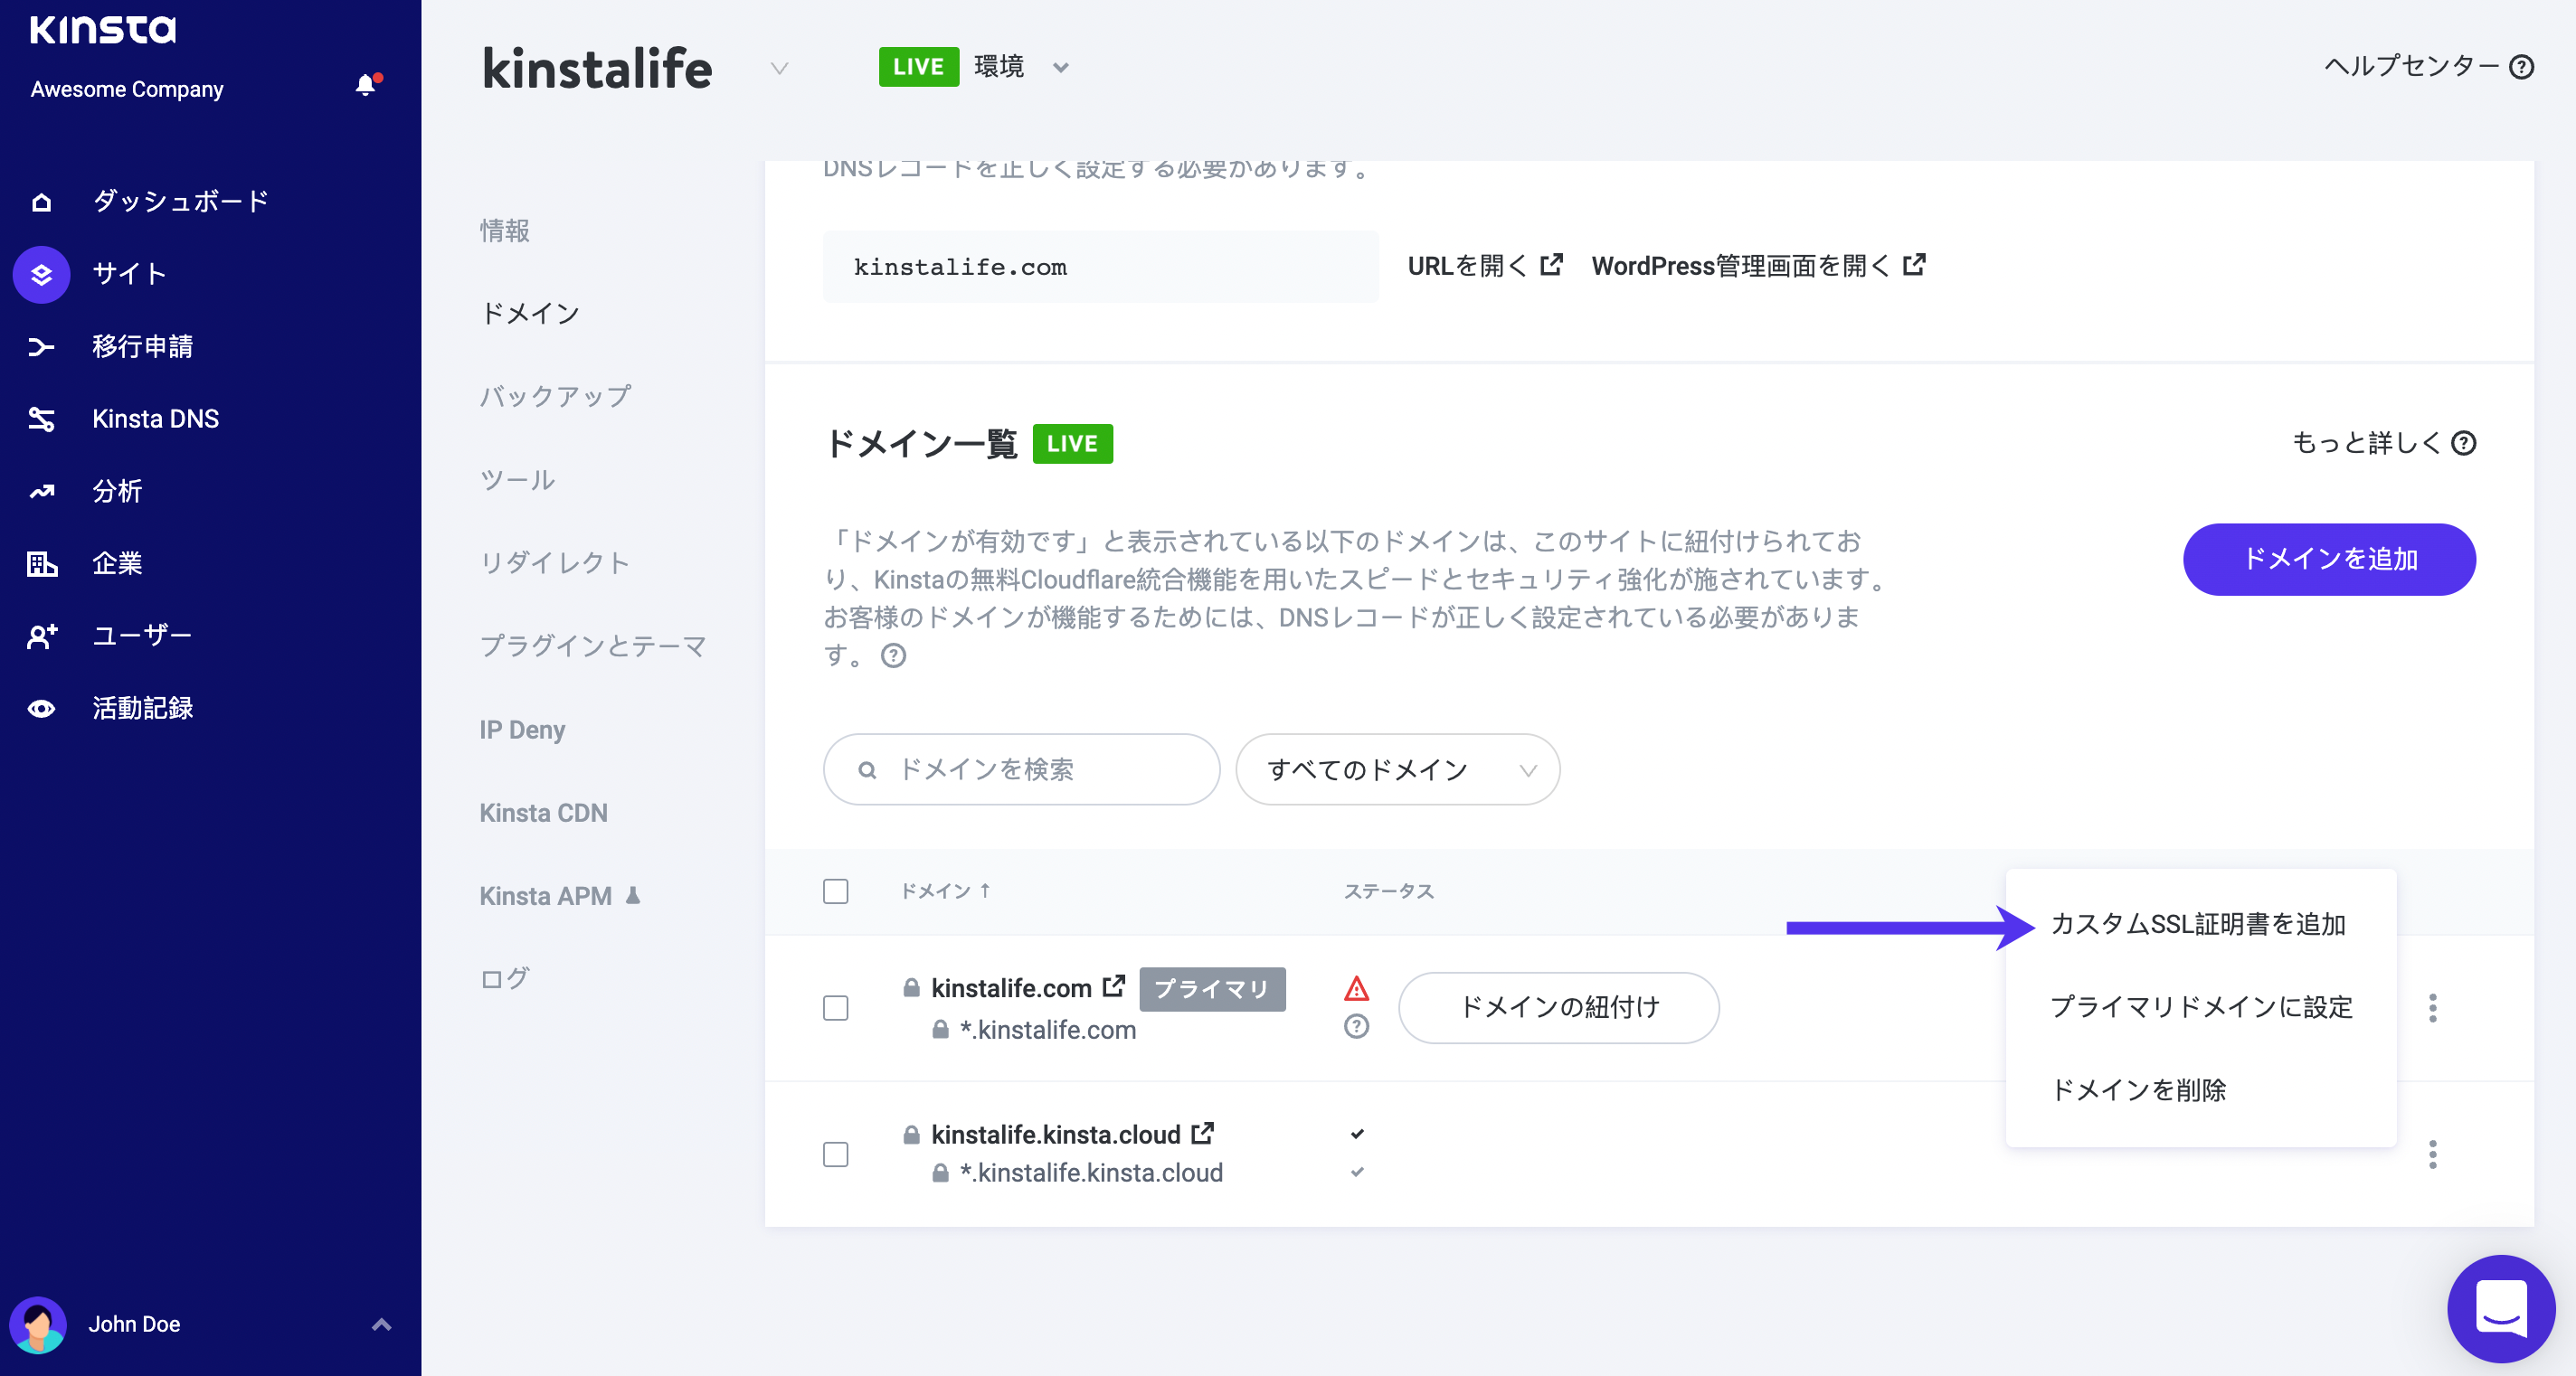
Task: Select the Kinsta DNS sidebar icon
Action: 41,419
